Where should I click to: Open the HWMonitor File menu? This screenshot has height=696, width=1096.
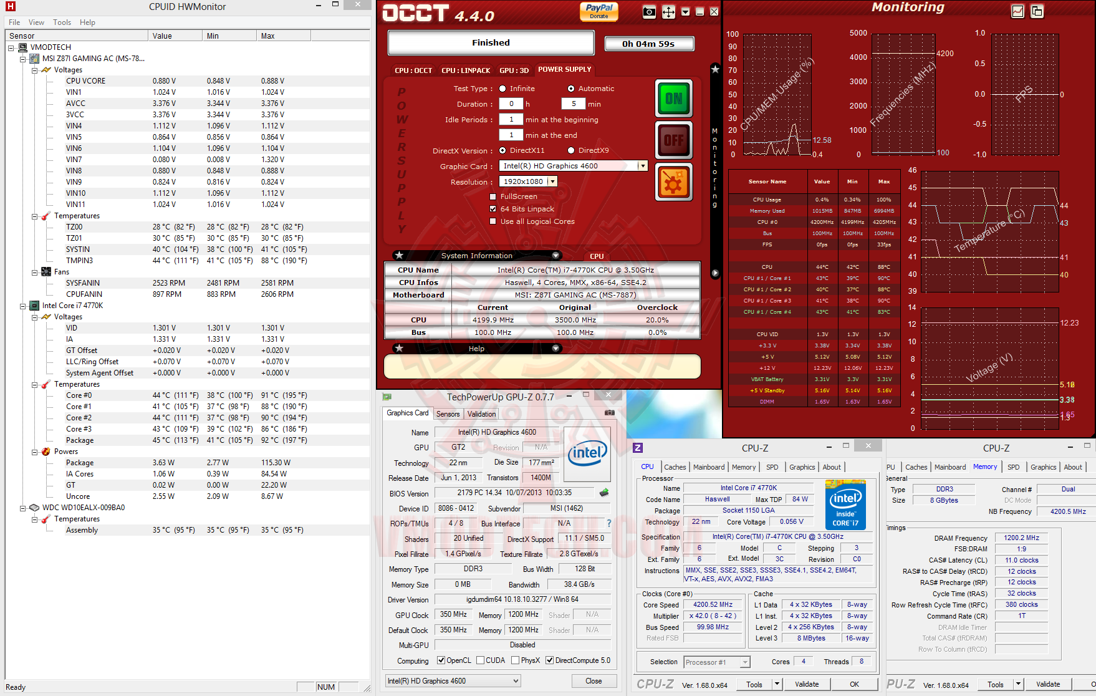(14, 22)
